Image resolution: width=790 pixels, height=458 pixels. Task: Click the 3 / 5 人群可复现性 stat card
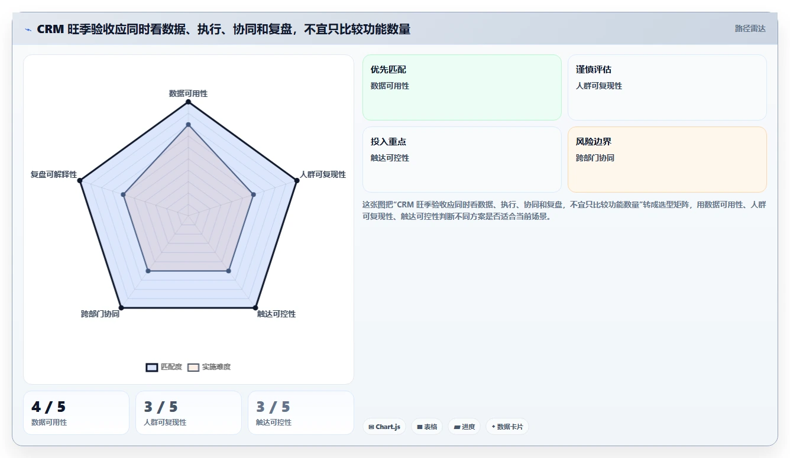[189, 412]
